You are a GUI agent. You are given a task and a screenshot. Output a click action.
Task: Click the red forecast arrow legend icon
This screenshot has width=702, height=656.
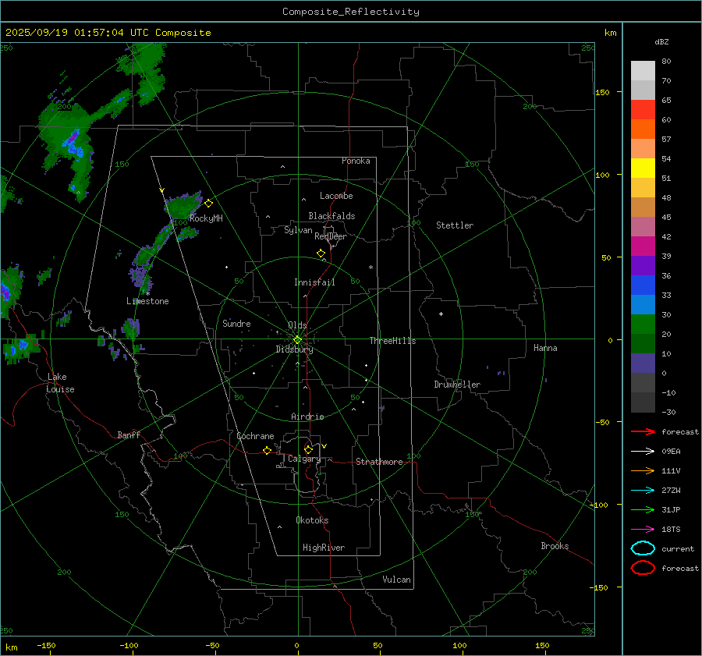[643, 431]
